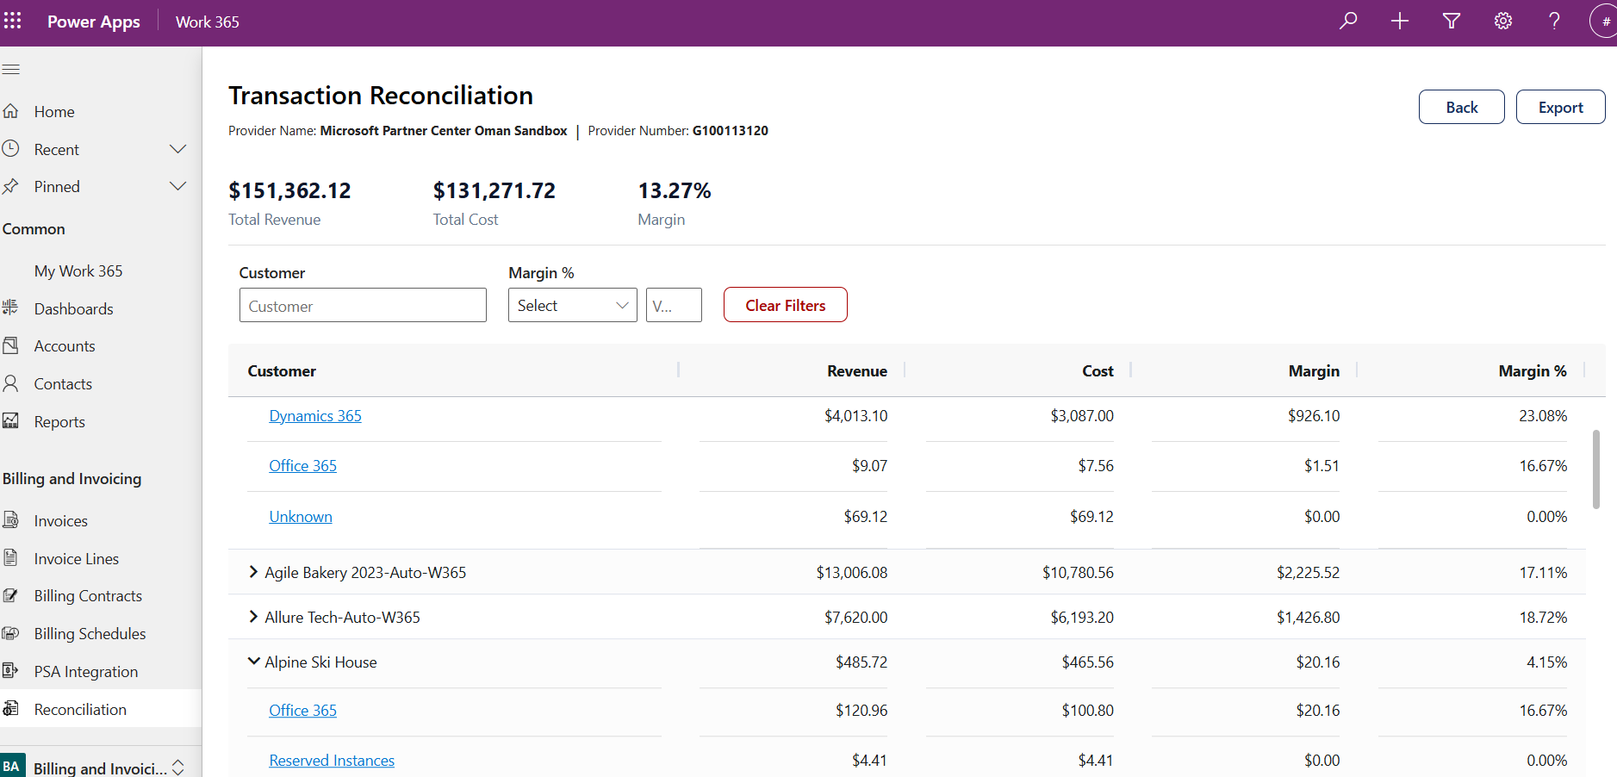The image size is (1617, 777).
Task: Click the Back button
Action: (x=1462, y=107)
